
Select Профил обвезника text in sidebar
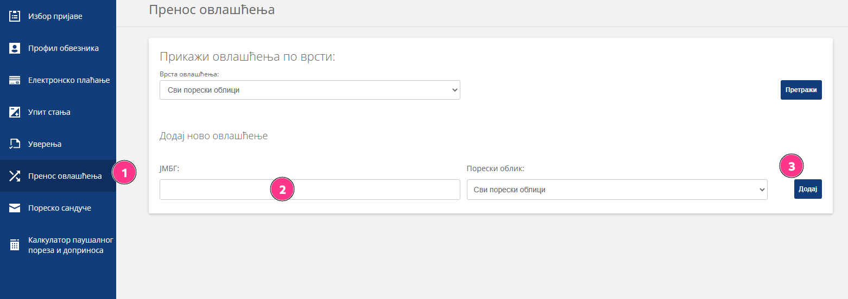pos(64,48)
